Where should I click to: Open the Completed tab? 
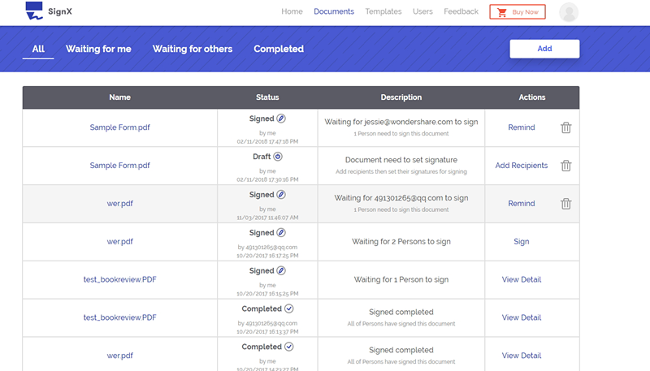pyautogui.click(x=279, y=49)
